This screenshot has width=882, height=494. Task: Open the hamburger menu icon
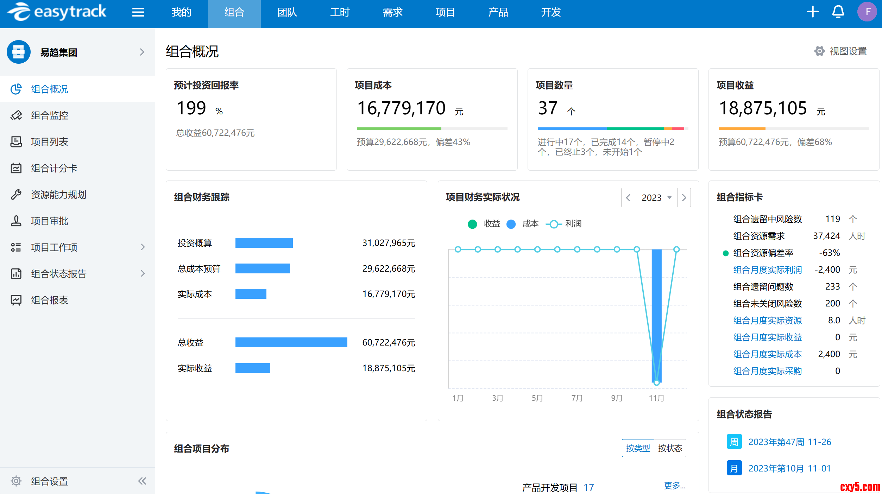pyautogui.click(x=138, y=12)
